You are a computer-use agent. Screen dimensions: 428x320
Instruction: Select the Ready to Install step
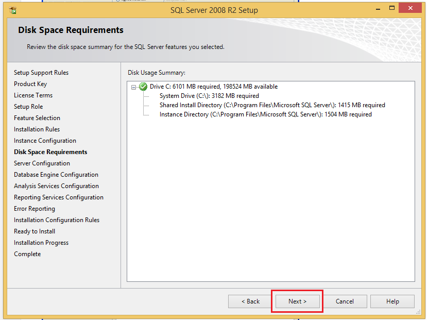(x=34, y=231)
